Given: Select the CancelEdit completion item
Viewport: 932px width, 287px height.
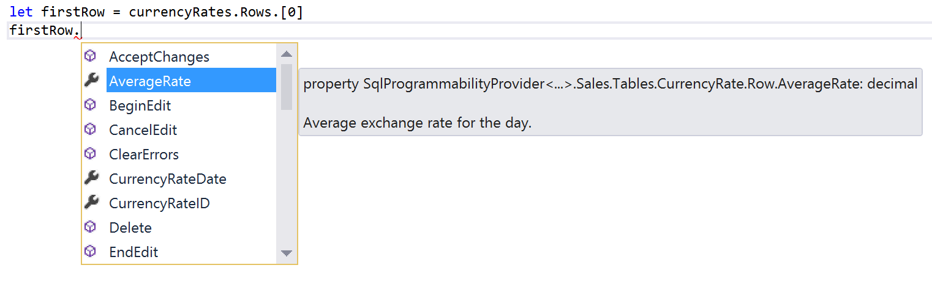Looking at the screenshot, I should pyautogui.click(x=143, y=130).
